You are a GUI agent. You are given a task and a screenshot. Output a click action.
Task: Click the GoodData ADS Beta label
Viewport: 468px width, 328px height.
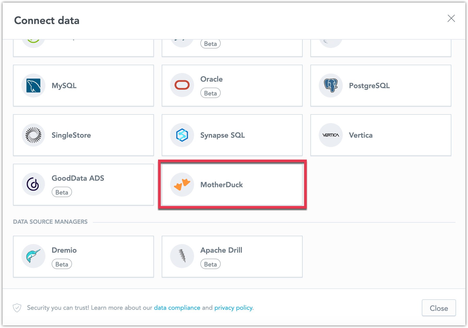(62, 192)
